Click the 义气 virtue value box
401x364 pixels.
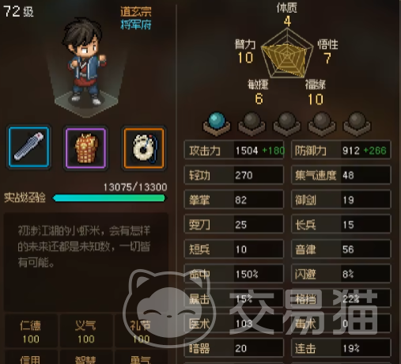[x=86, y=331]
